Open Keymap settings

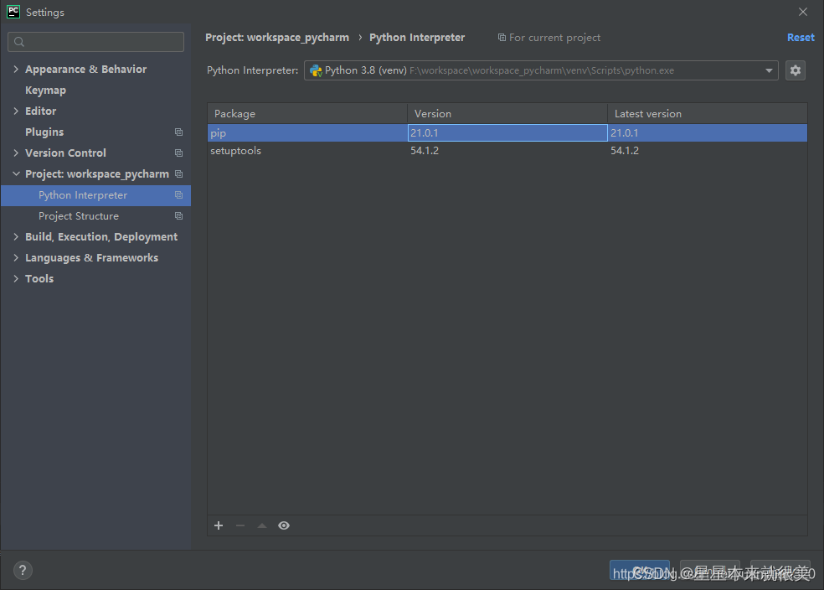46,90
